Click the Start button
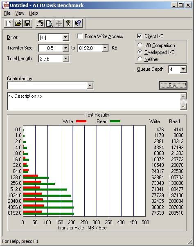196x247 pixels. pyautogui.click(x=173, y=85)
